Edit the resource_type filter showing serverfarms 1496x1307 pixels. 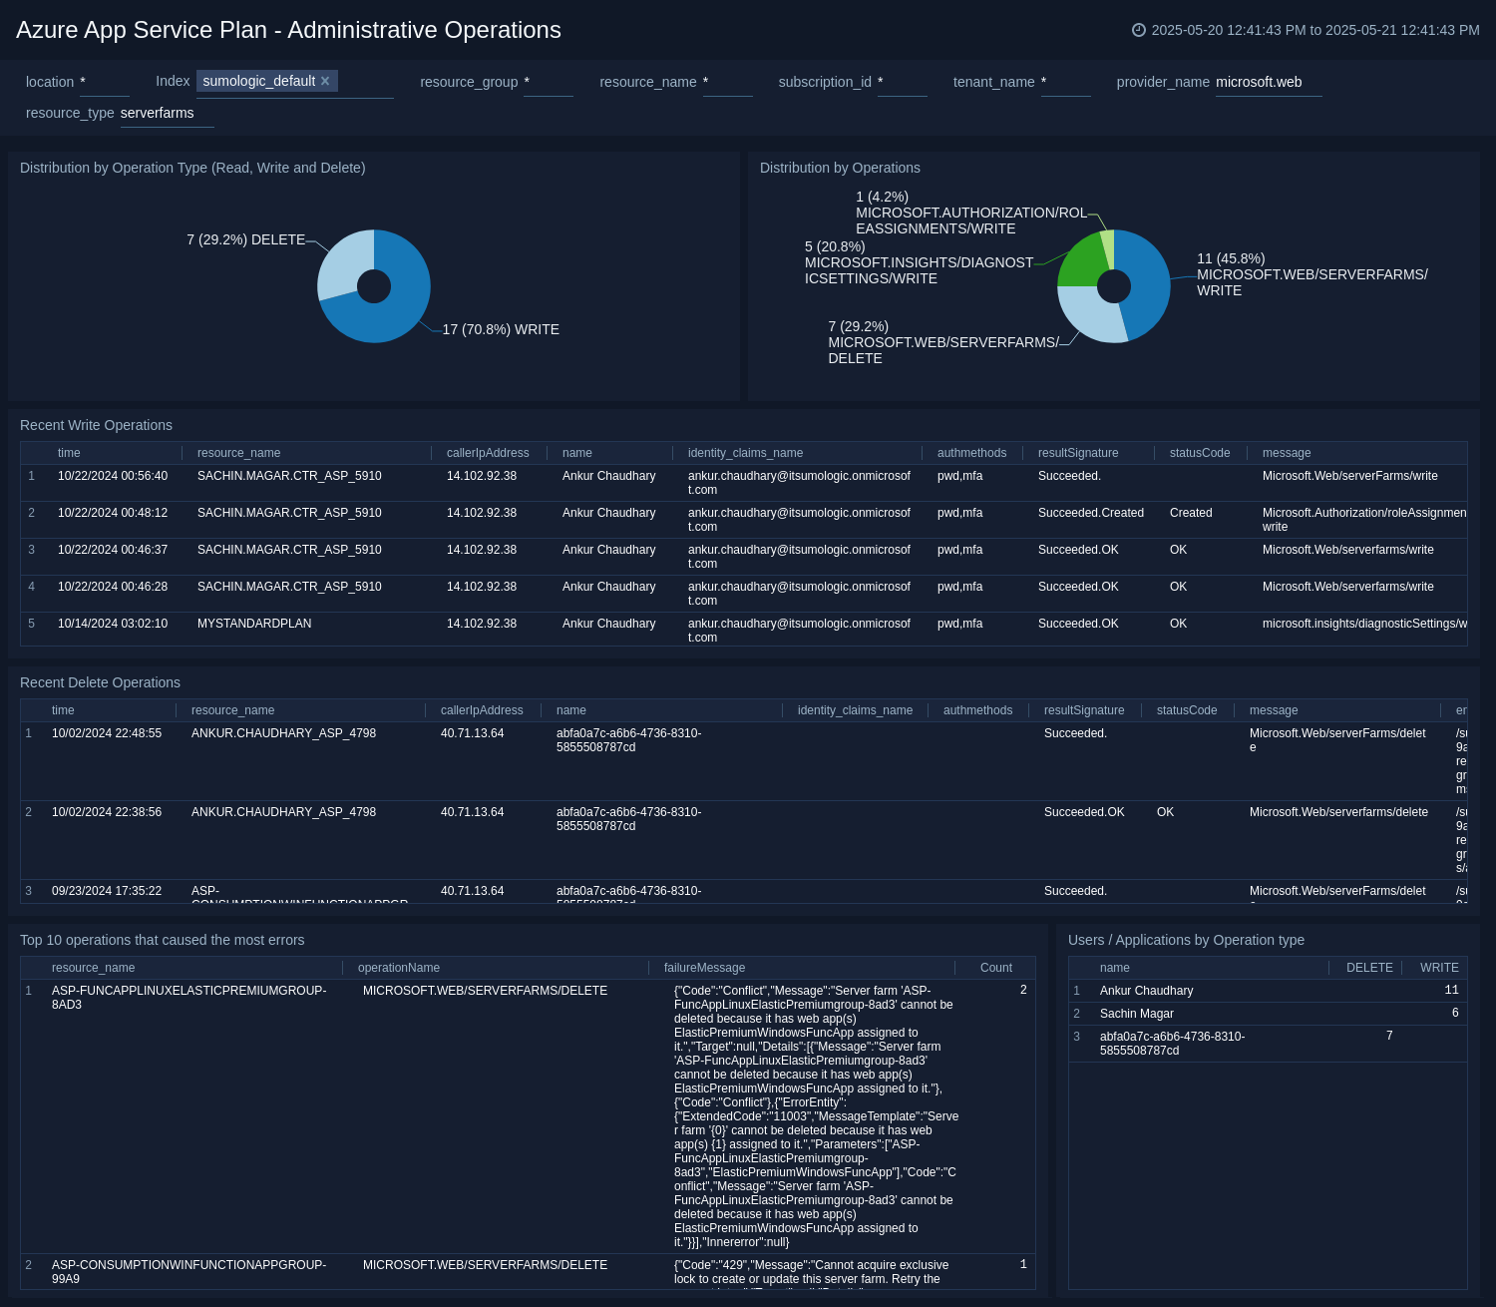168,114
